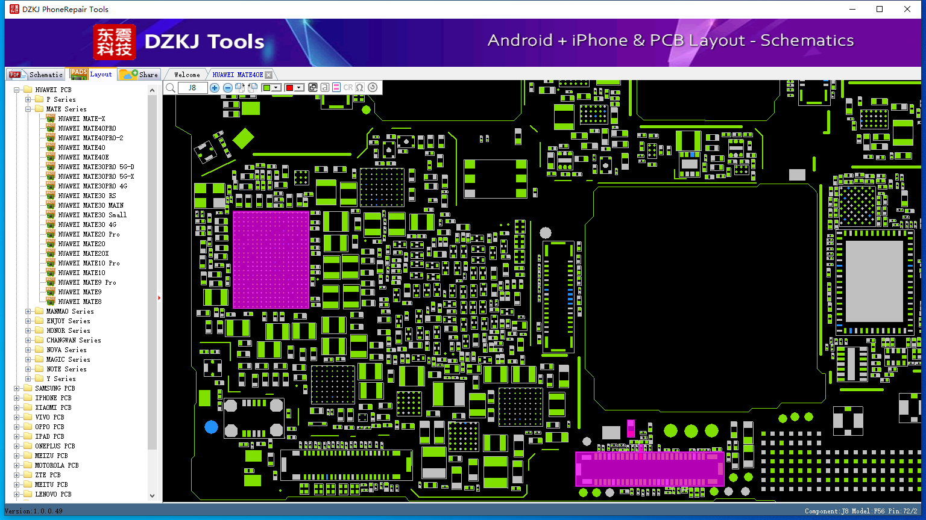The width and height of the screenshot is (926, 520).
Task: Open HUAWEI MATE40PRO layout file
Action: point(87,128)
